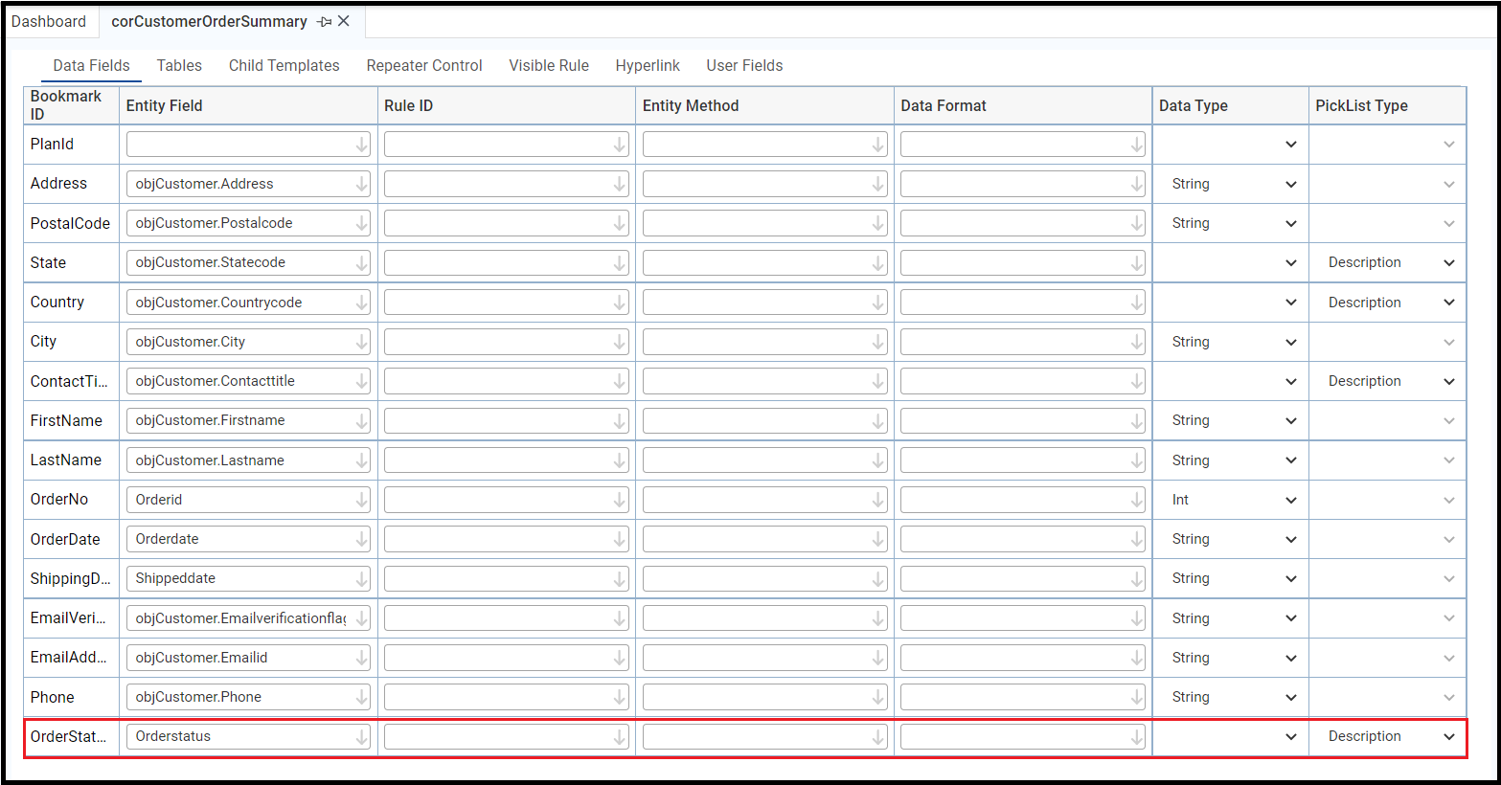Viewport: 1501px width, 785px height.
Task: Click the arrow icon in Shippeddate field
Action: pos(362,578)
